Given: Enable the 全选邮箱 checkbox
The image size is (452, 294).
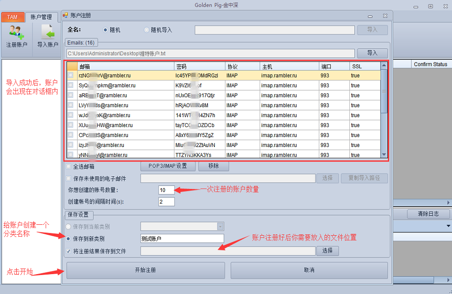Looking at the screenshot, I should [x=68, y=166].
